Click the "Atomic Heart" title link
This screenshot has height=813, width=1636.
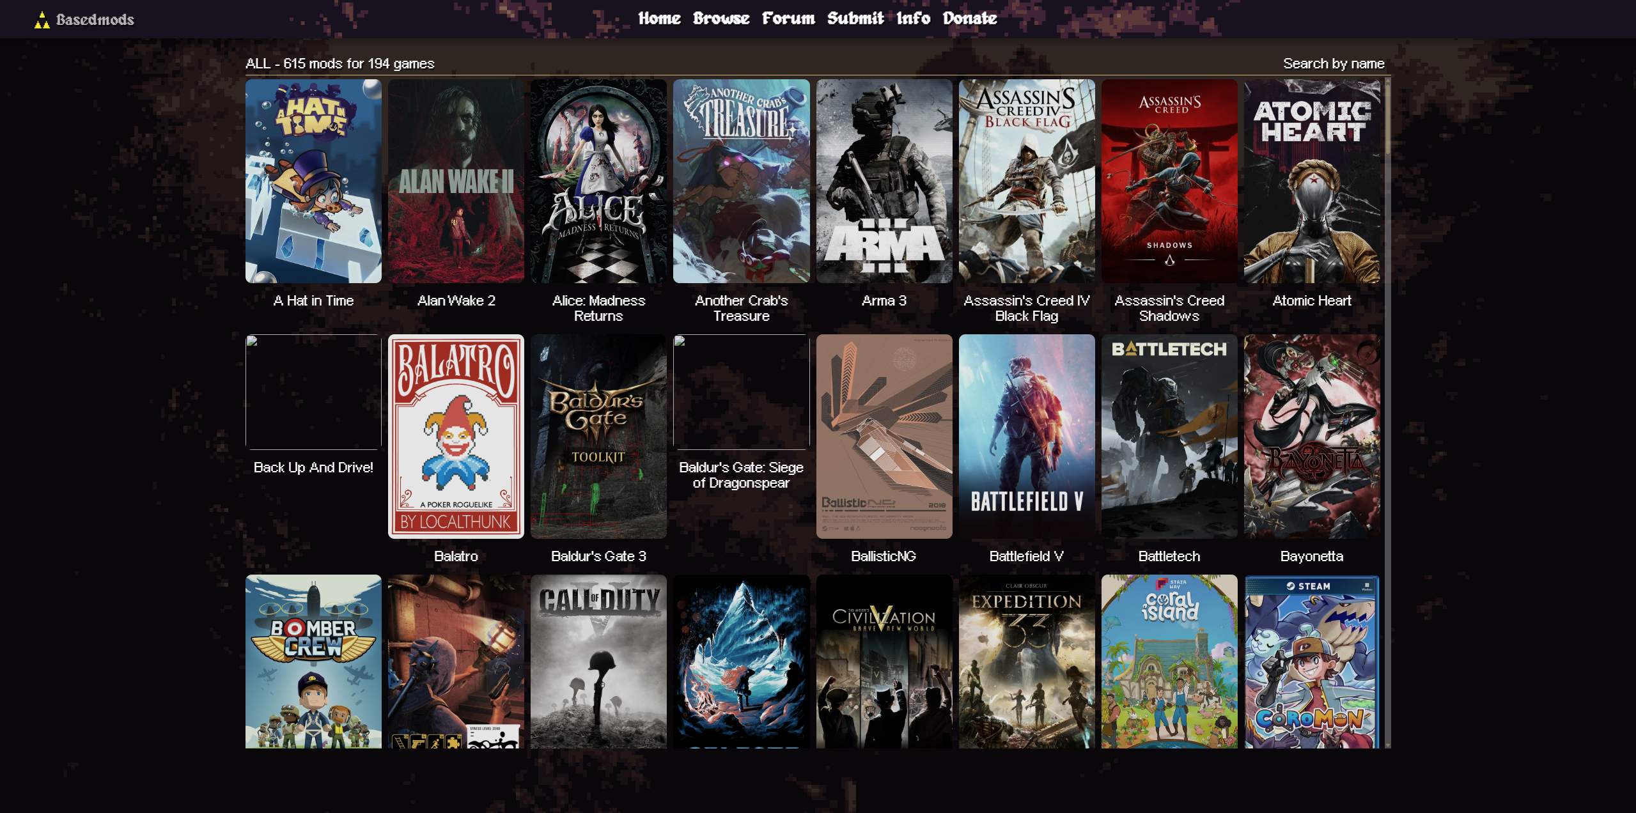(x=1312, y=300)
